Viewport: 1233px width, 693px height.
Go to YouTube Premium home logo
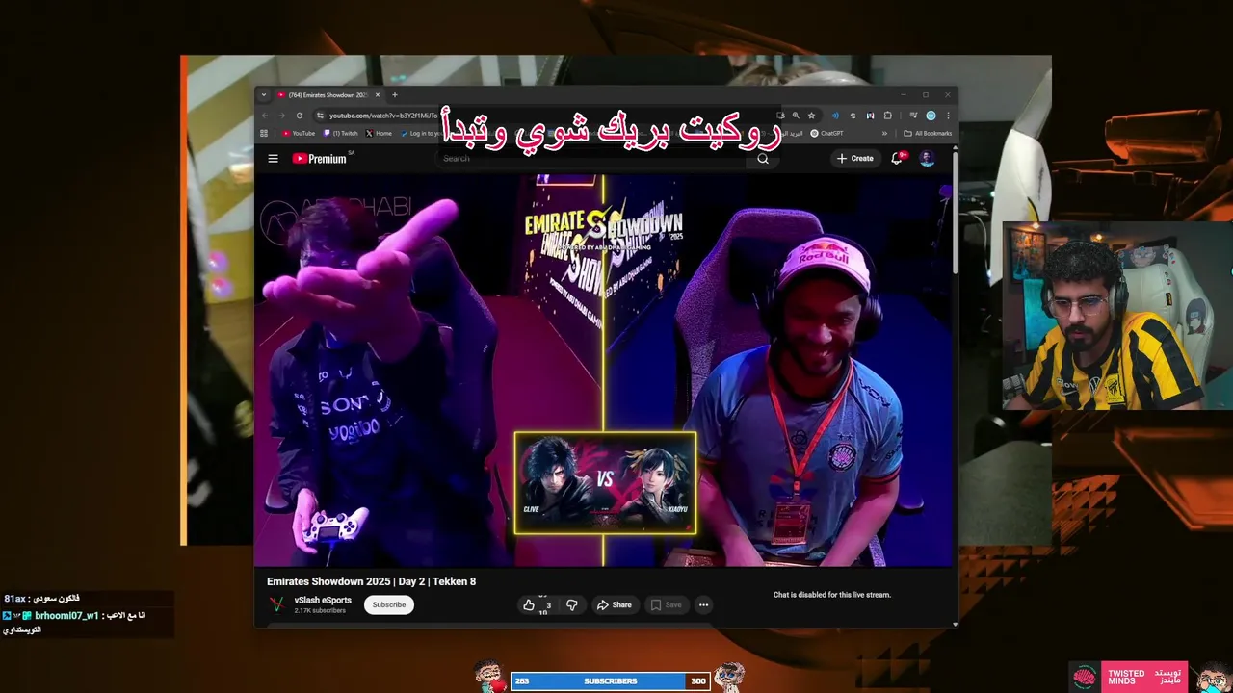click(319, 159)
